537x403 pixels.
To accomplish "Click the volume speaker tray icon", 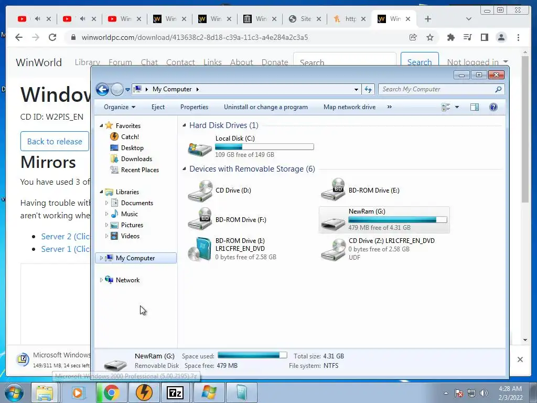I will (484, 393).
